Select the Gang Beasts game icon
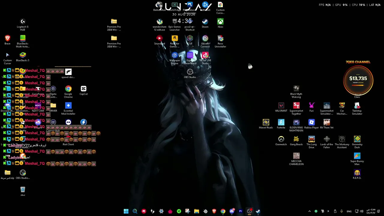Viewport: 384px width, 216px height. coord(296,141)
